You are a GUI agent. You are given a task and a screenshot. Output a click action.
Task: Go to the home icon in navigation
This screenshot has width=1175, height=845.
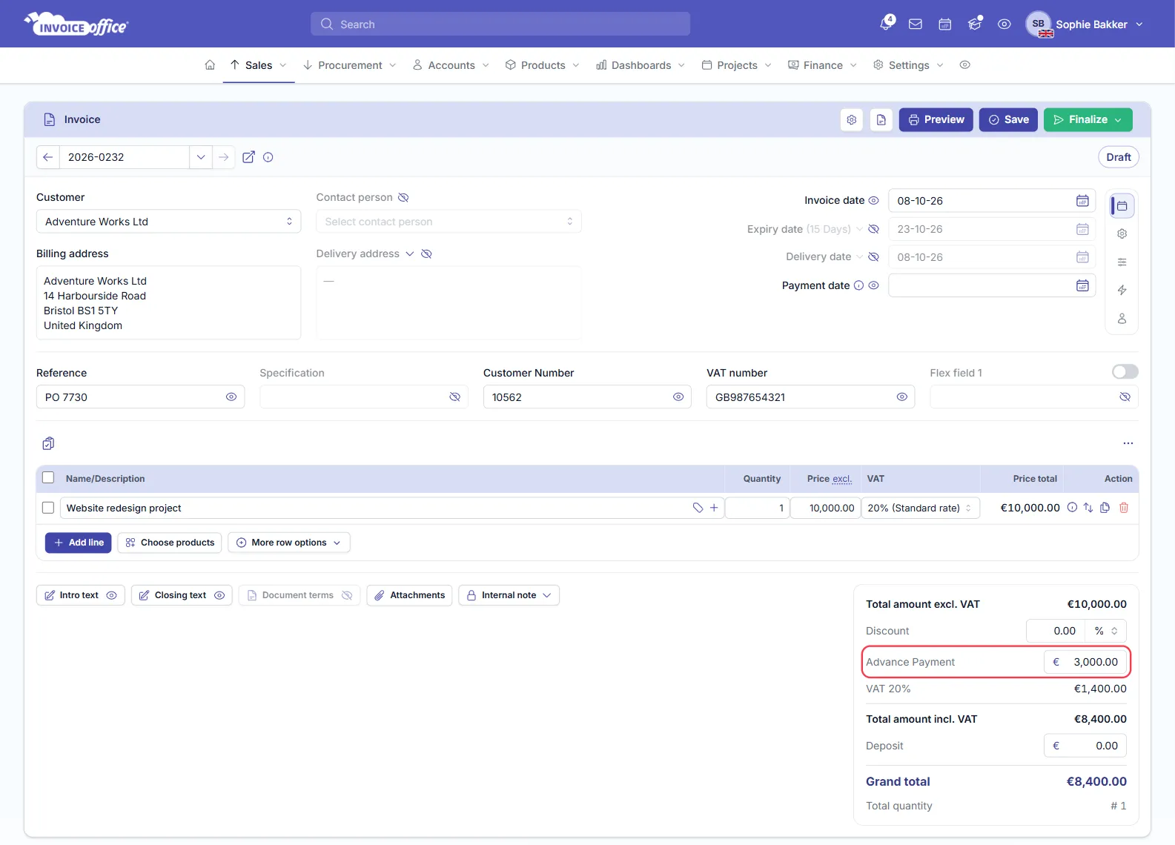pos(210,65)
